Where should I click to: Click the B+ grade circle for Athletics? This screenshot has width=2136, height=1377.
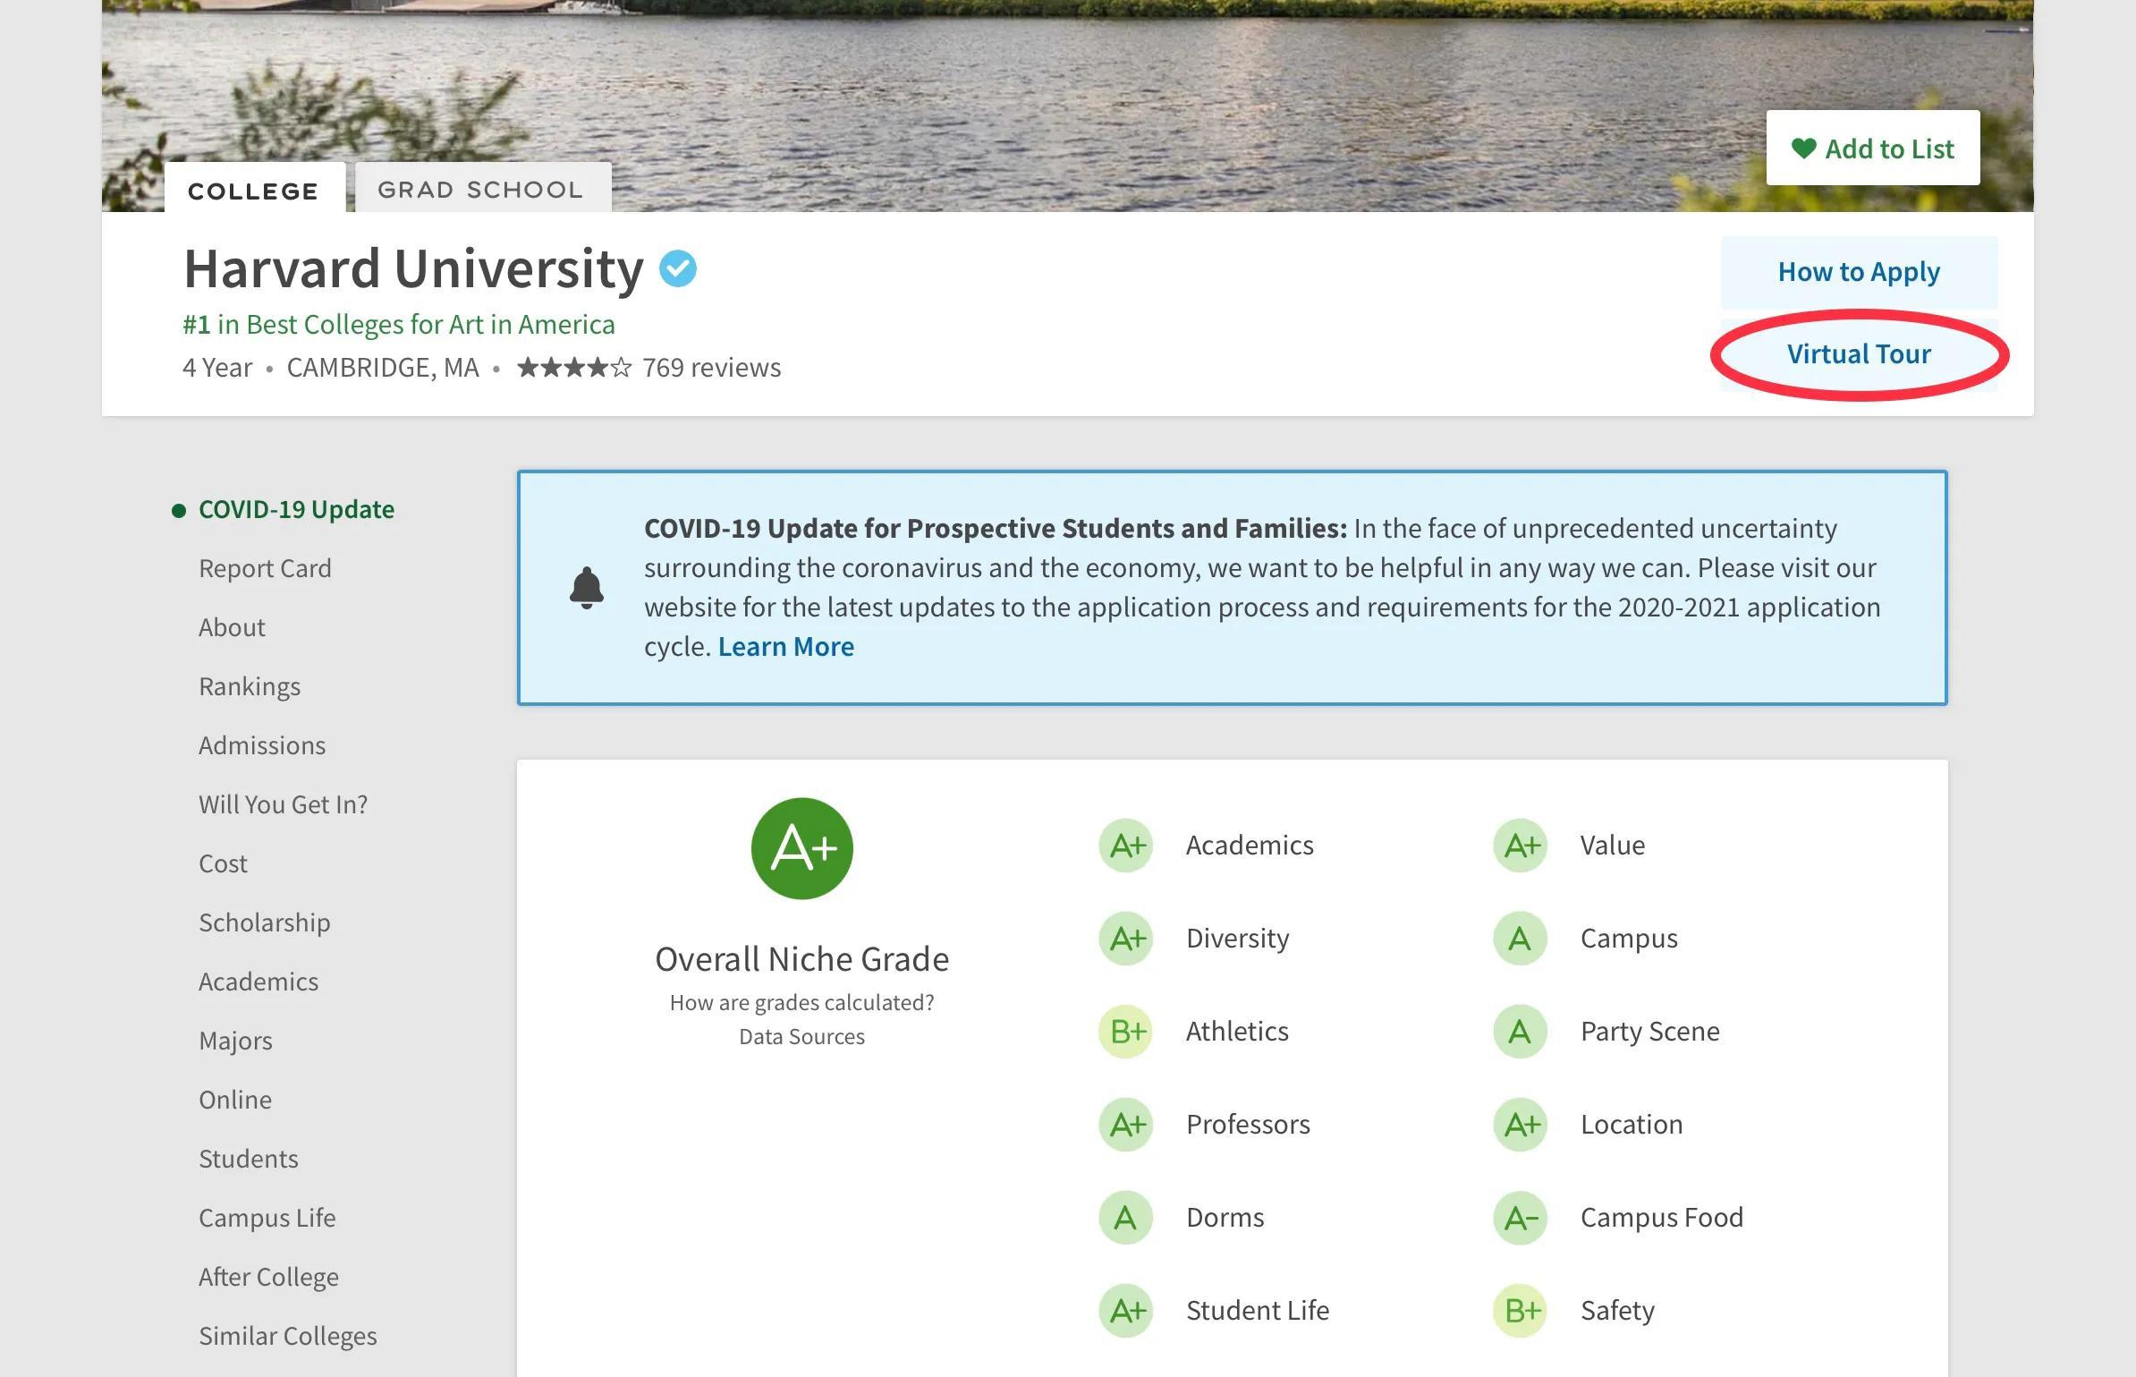(1125, 1032)
